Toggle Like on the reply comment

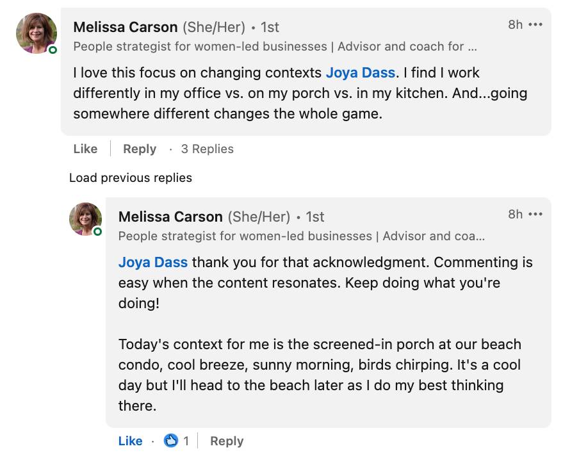tap(130, 441)
